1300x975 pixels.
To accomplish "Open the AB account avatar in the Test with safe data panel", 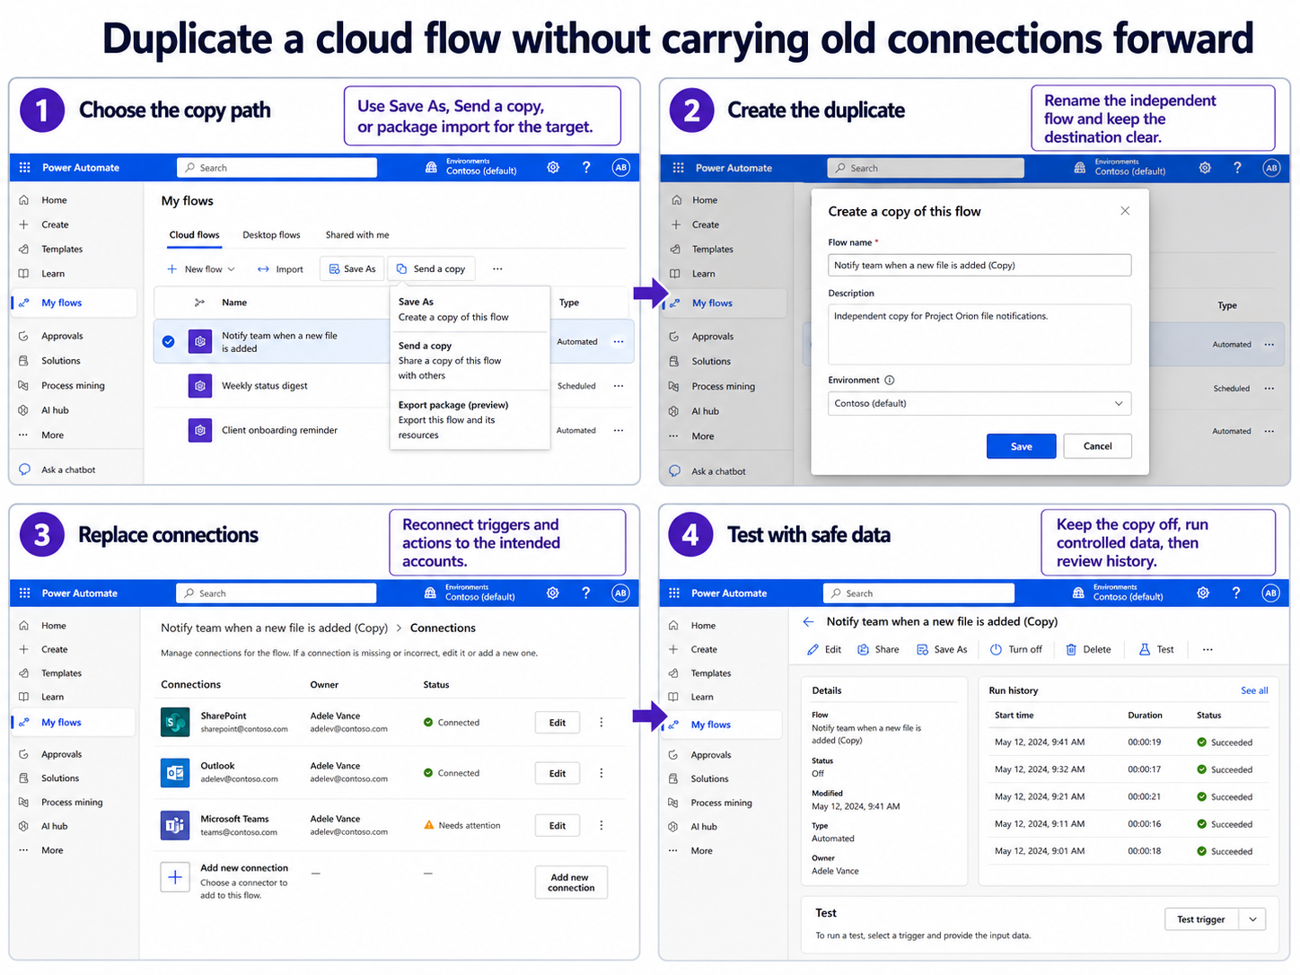I will pos(1269,593).
